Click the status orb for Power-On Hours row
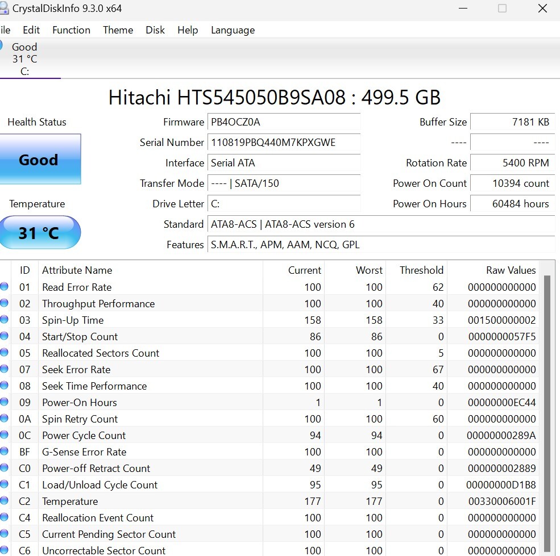This screenshot has width=560, height=556. pos(4,402)
